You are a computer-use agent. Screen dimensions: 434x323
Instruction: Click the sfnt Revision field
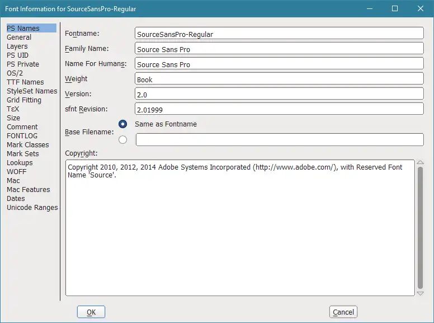[x=279, y=109]
